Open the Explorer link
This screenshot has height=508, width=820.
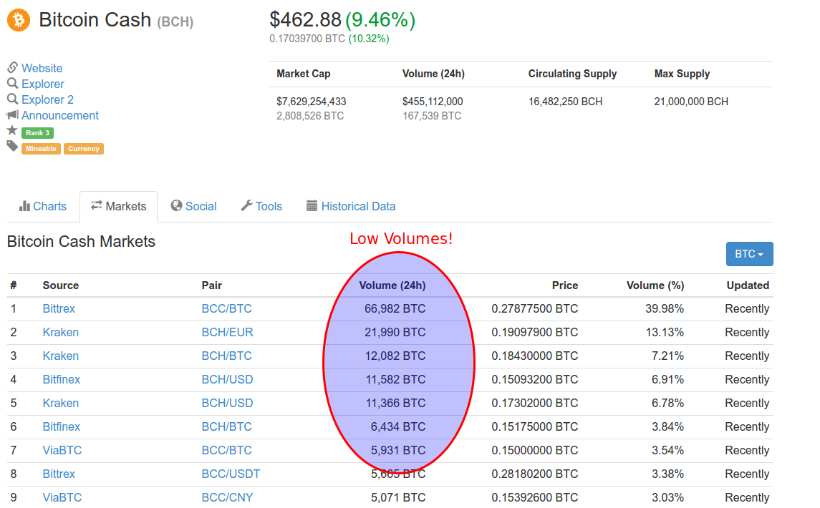click(43, 84)
